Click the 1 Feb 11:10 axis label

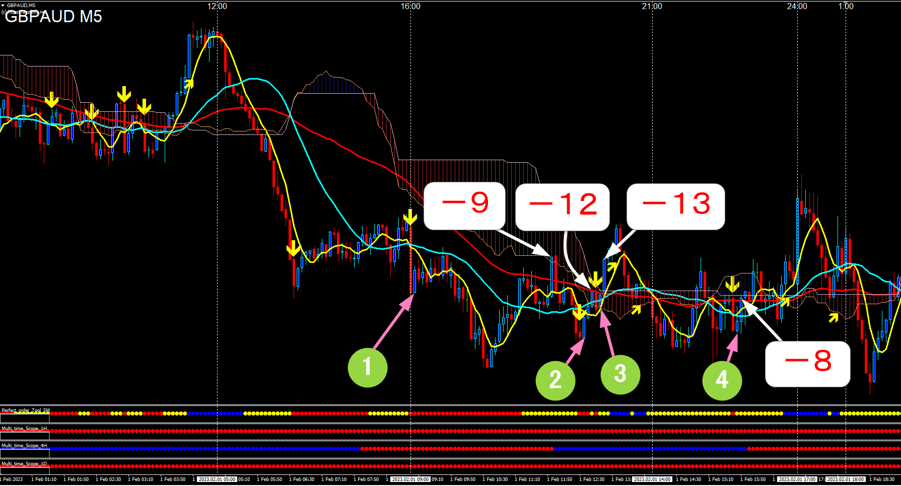(527, 479)
